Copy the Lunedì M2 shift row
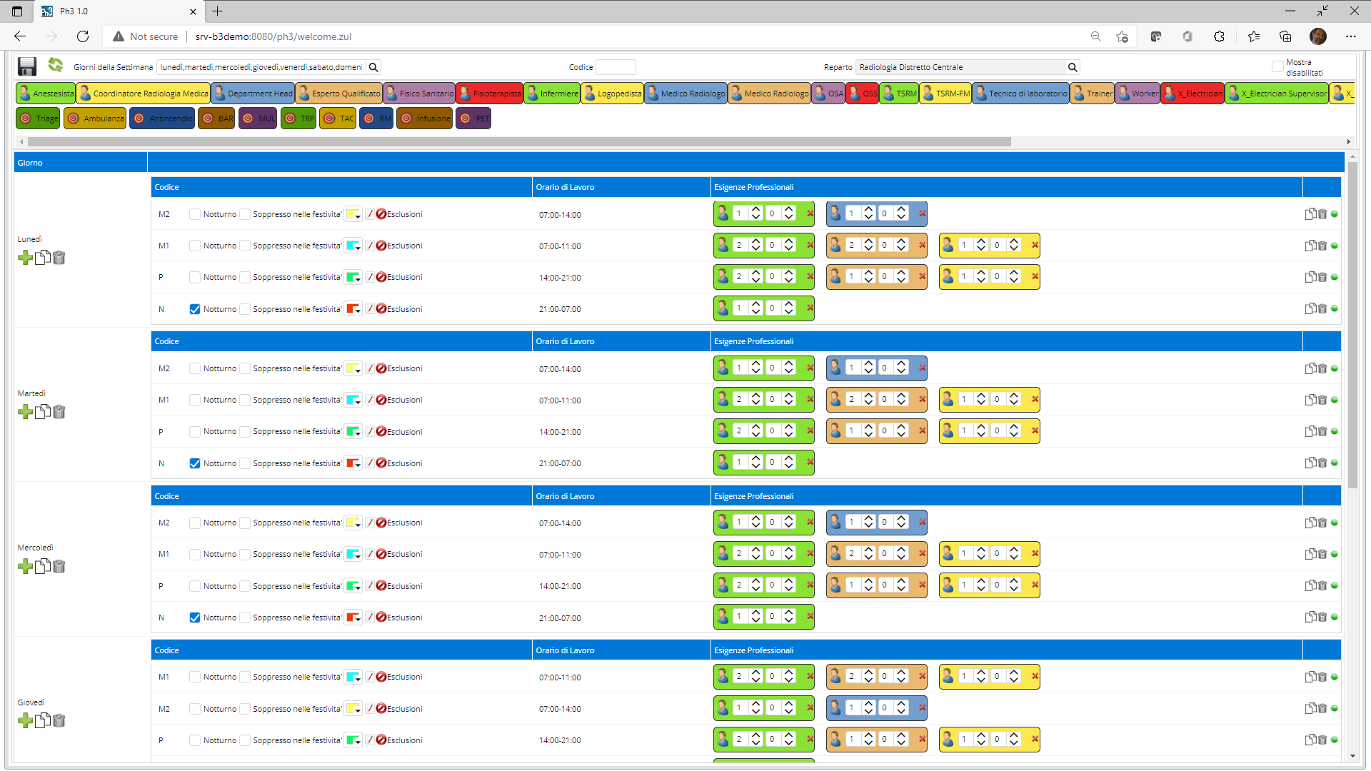The image size is (1371, 771). (x=1310, y=214)
